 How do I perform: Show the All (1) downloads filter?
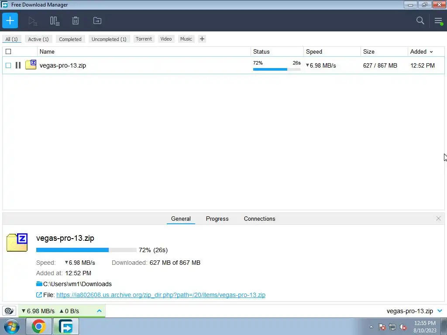click(11, 39)
